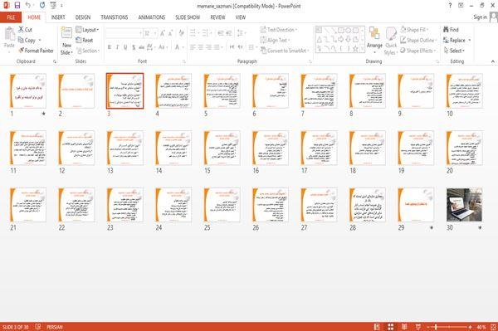Screen dimensions: 498x331
Task: Insert a New Slide
Action: click(66, 41)
